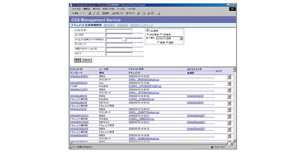The image size is (305, 152).
Task: Switch to the OXS設定 tab
Action: coord(123,25)
